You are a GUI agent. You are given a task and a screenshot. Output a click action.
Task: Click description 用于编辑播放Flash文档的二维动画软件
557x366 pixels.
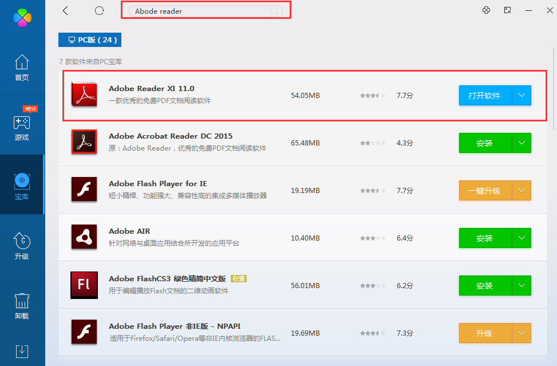168,291
